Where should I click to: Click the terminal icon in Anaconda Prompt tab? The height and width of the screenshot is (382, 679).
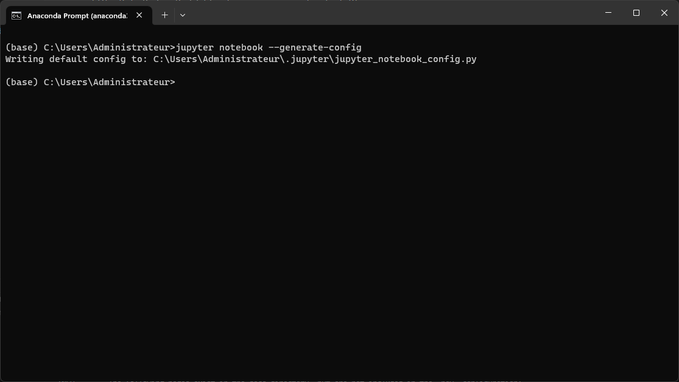pyautogui.click(x=16, y=16)
